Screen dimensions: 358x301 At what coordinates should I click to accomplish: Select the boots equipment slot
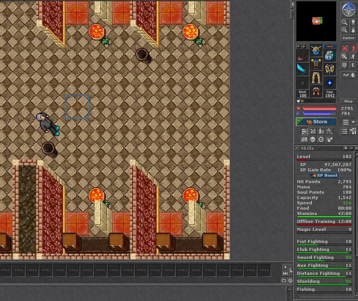(x=316, y=91)
